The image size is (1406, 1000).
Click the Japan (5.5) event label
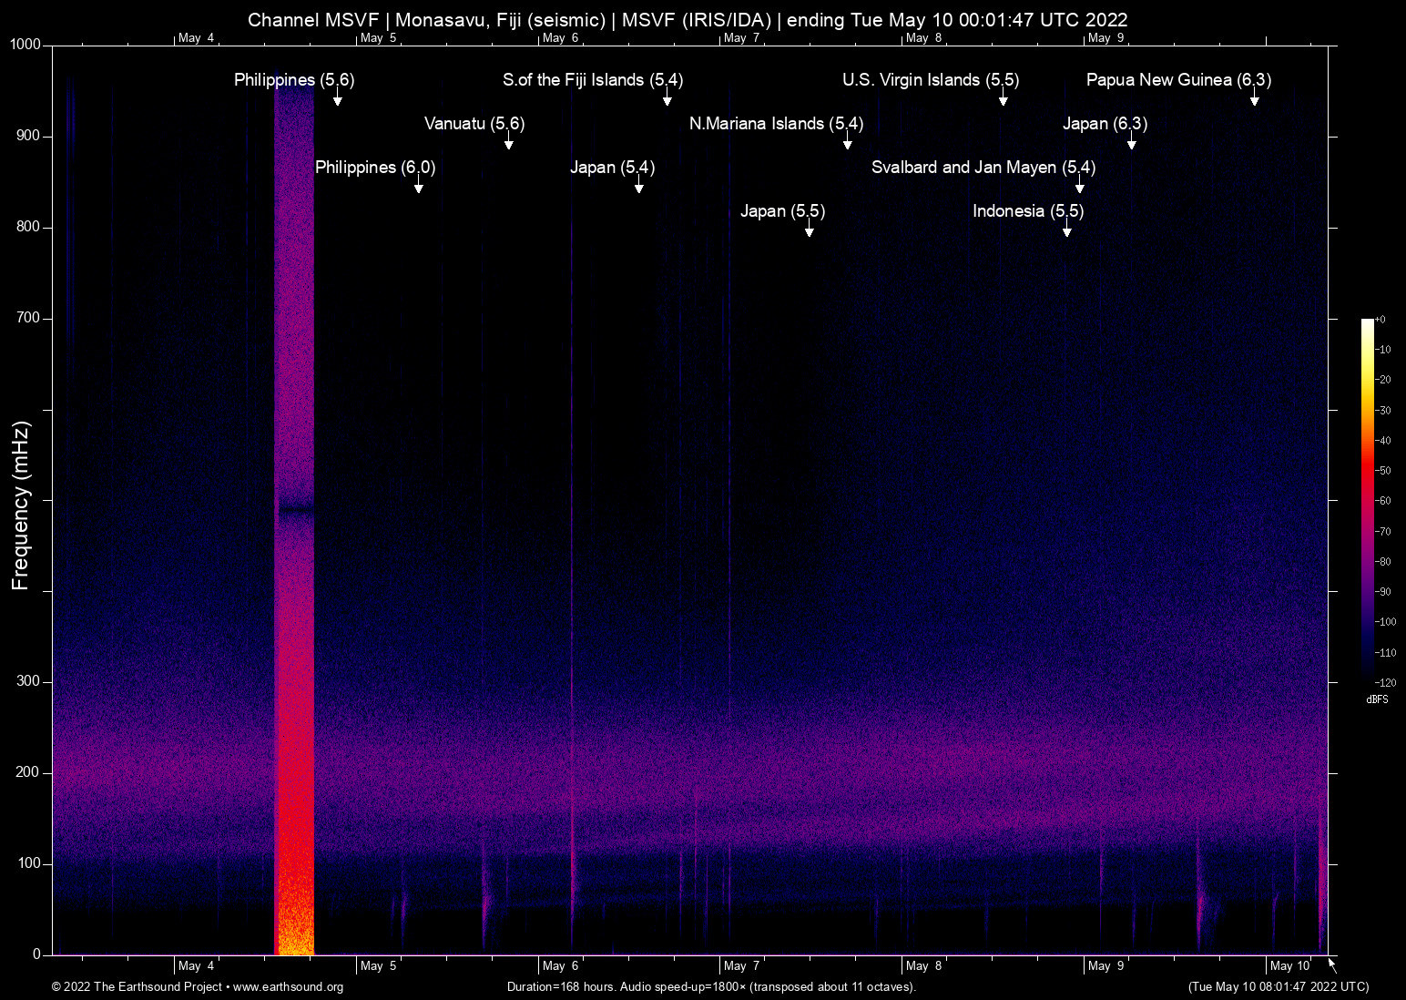[x=783, y=210]
